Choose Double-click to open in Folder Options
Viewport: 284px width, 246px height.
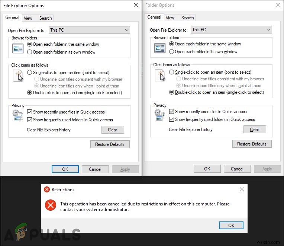[171, 92]
